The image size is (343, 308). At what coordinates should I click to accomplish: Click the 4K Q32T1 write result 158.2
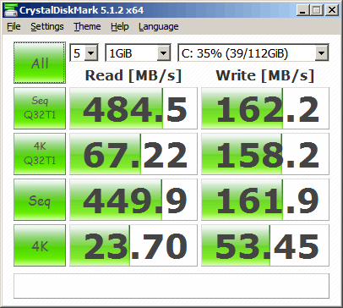[x=265, y=154]
